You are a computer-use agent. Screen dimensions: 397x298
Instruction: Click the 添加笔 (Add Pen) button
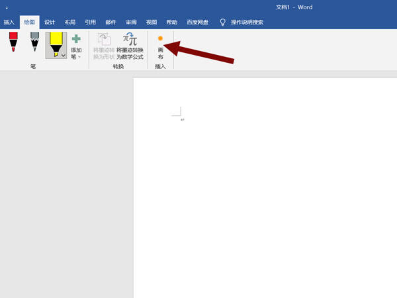[x=76, y=46]
